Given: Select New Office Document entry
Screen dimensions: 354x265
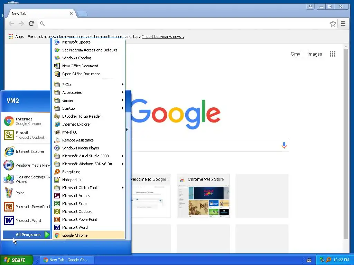Looking at the screenshot, I should point(88,66).
